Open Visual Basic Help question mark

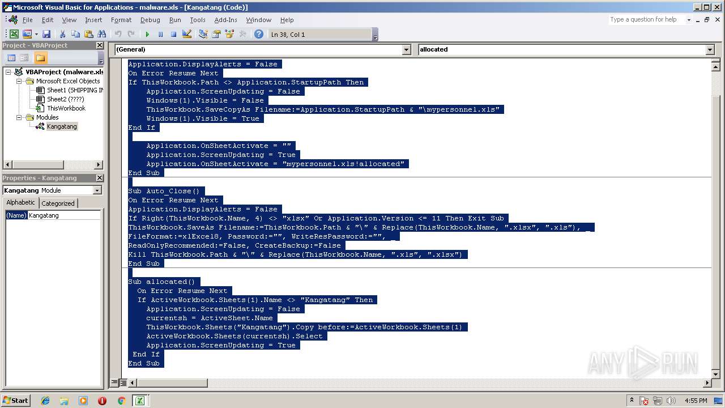pos(259,35)
